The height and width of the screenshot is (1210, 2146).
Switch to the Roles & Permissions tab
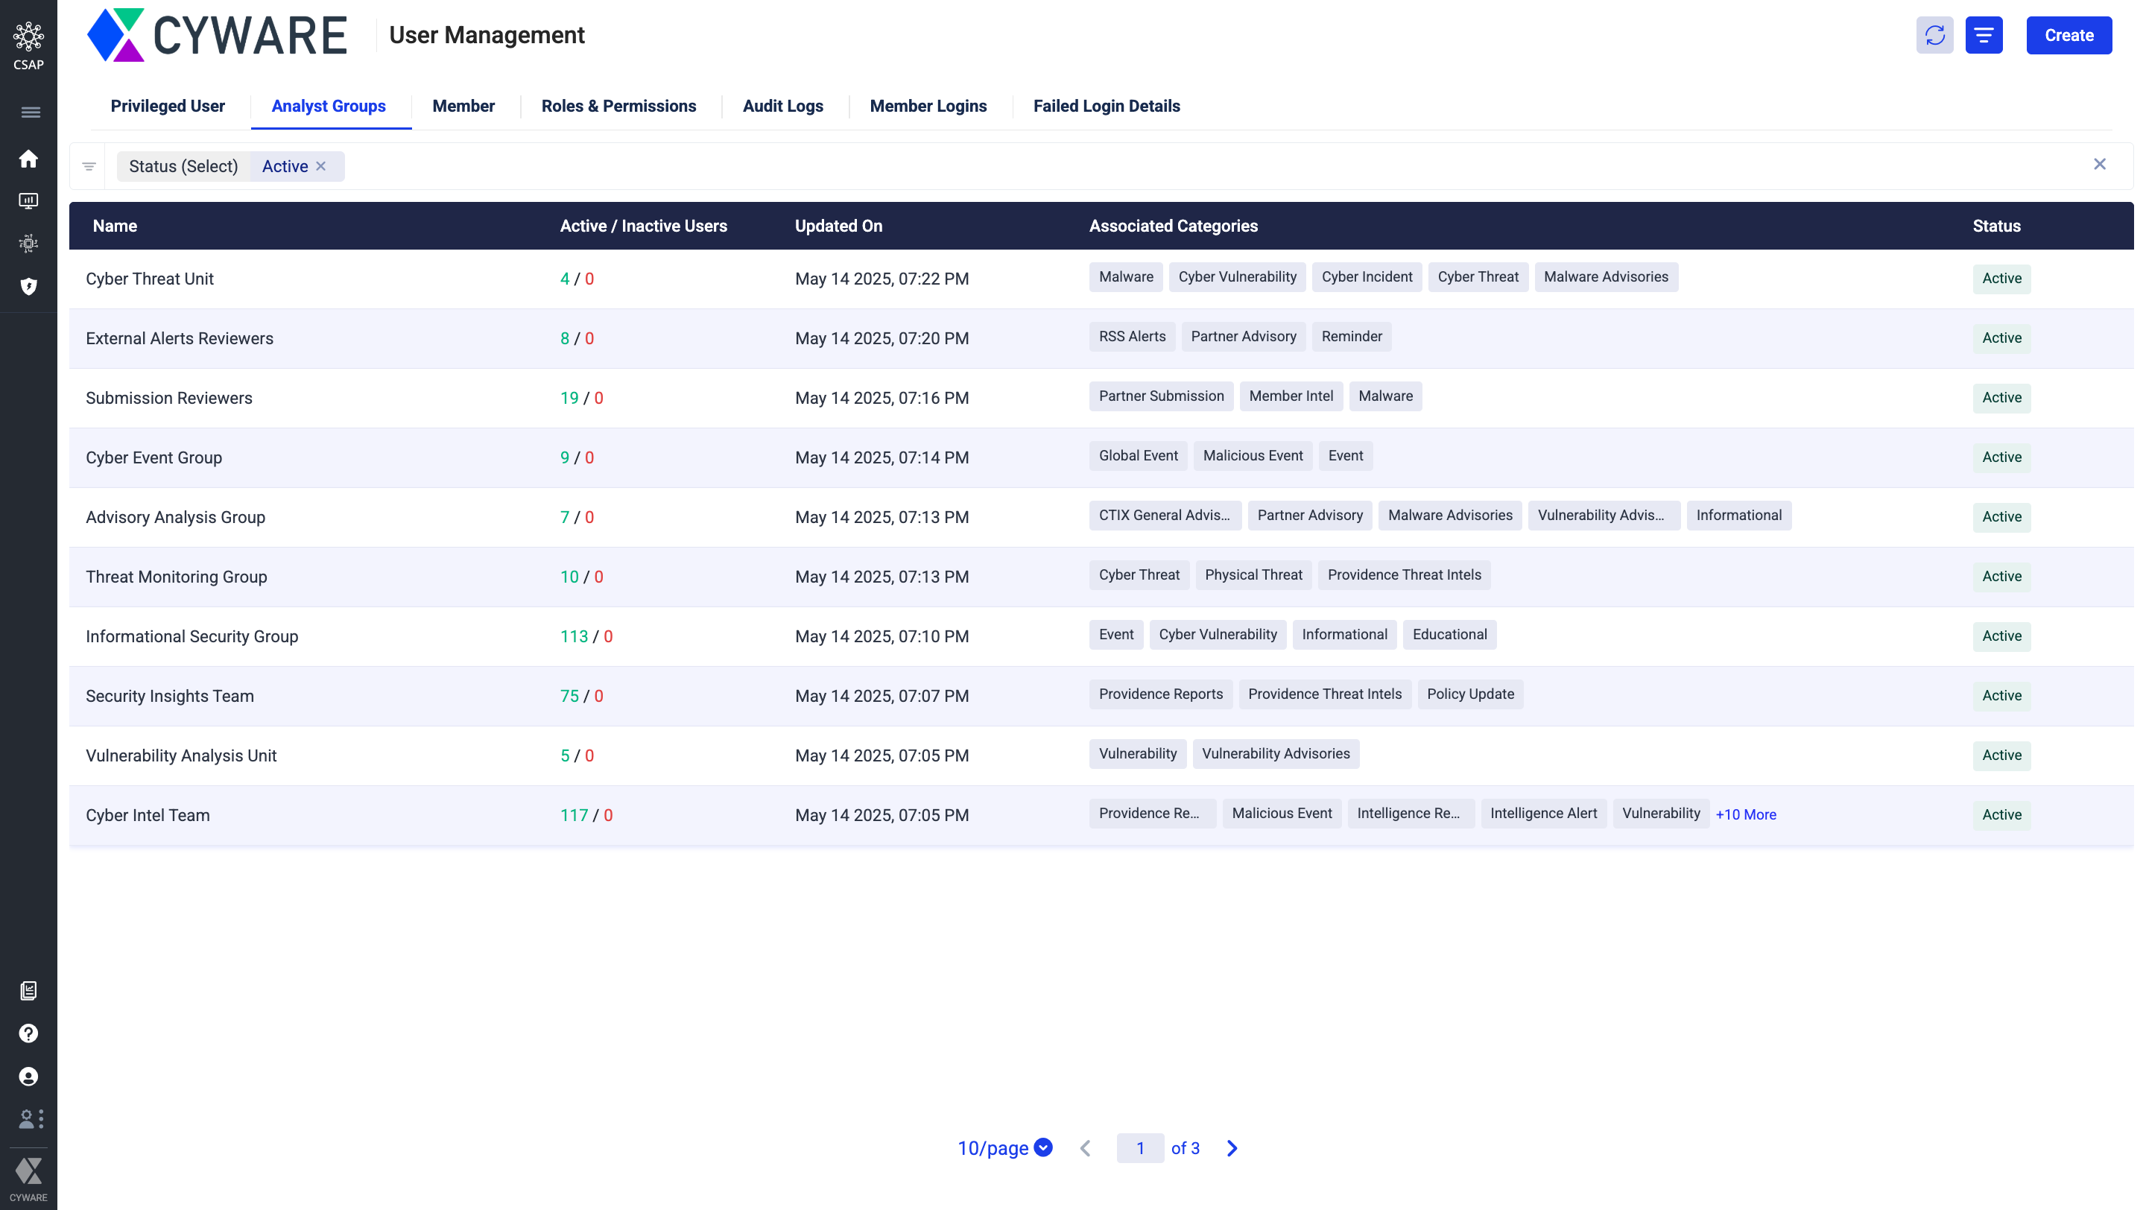[618, 106]
